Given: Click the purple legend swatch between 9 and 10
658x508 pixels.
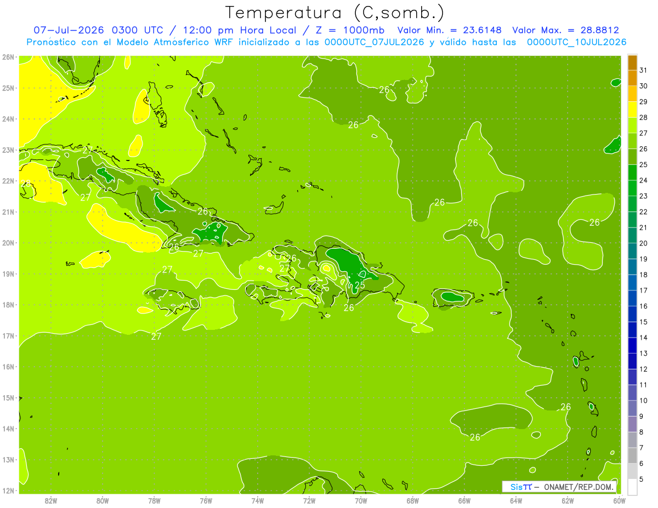Looking at the screenshot, I should [x=632, y=408].
